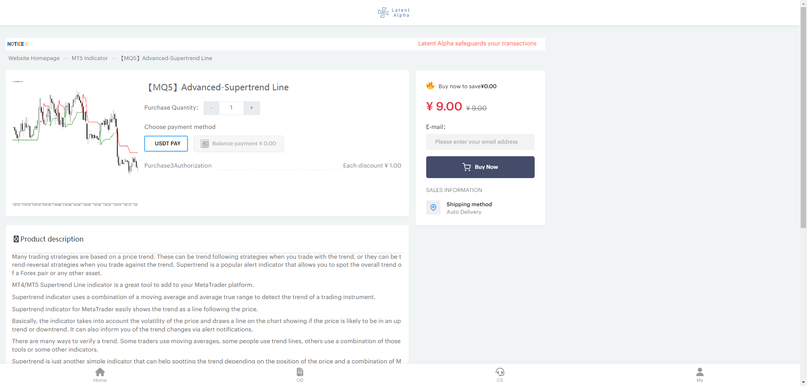Open the CS customer service headset icon
The width and height of the screenshot is (807, 386).
click(x=500, y=372)
